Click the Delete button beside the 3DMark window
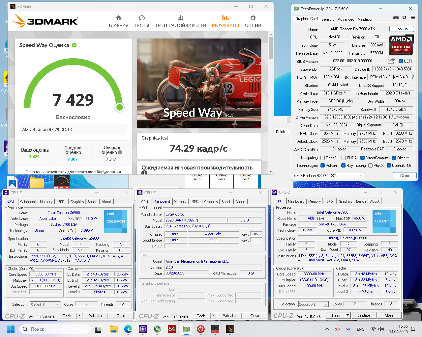The image size is (422, 337). [281, 132]
